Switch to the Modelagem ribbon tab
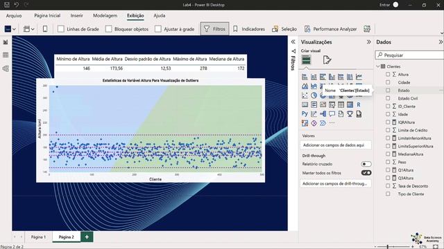Image resolution: width=444 pixels, height=249 pixels. click(105, 16)
